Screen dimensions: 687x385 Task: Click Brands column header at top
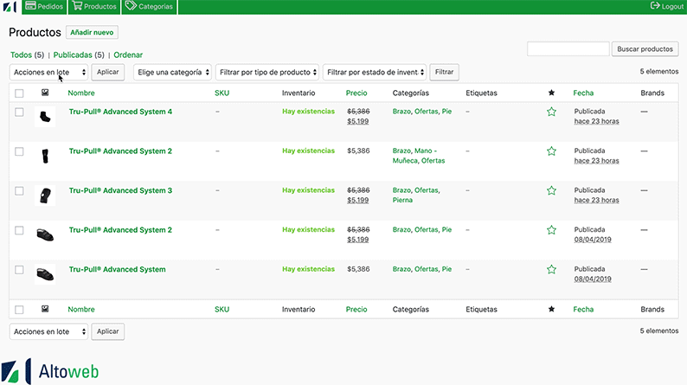coord(652,93)
